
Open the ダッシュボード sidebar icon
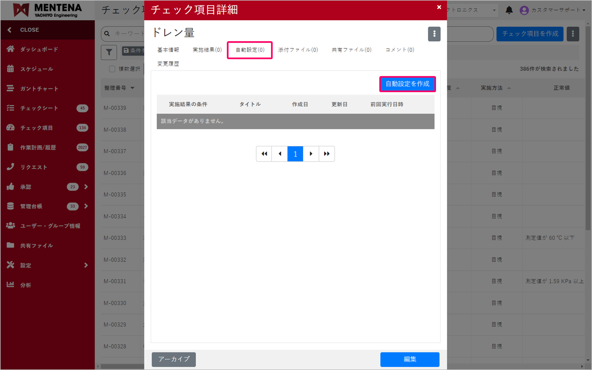(11, 49)
